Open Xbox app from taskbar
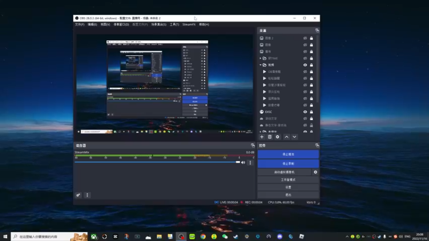Viewport: 429px width, 241px height. pyautogui.click(x=94, y=237)
